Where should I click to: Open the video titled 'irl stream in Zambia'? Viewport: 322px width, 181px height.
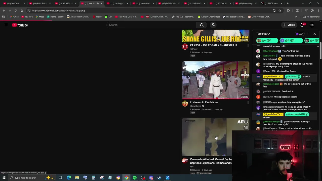[204, 102]
